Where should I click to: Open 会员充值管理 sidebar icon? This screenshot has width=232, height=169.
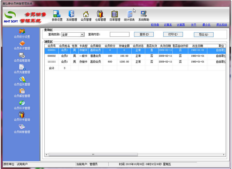coord(22,69)
